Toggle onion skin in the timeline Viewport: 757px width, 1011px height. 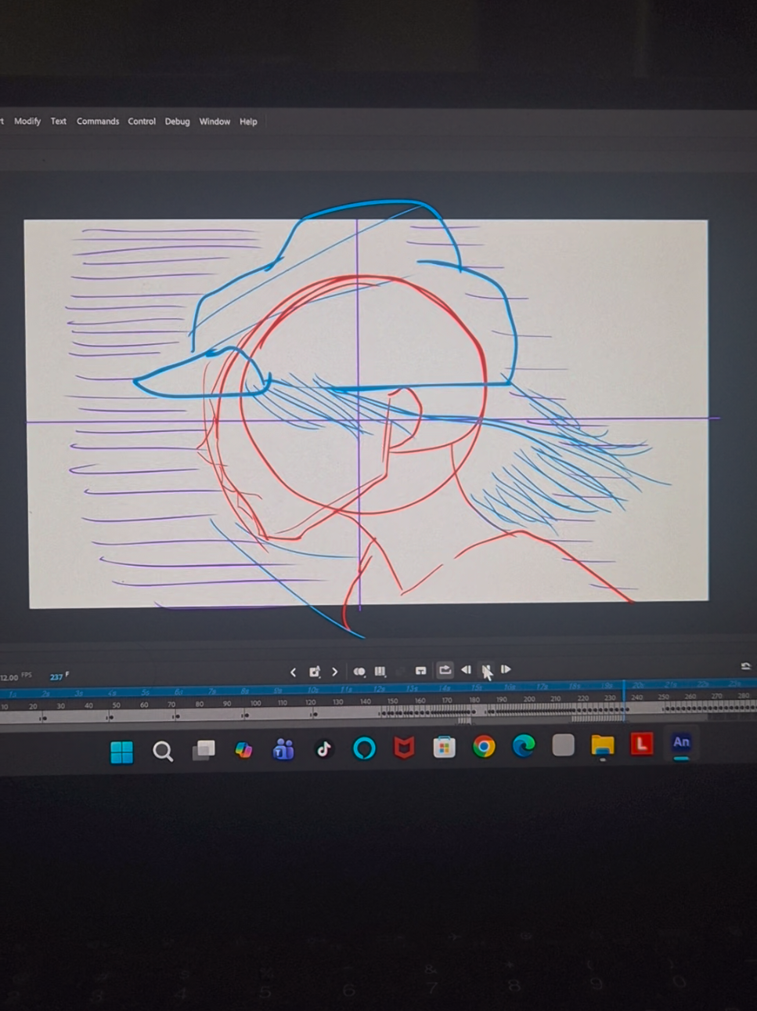tap(359, 672)
